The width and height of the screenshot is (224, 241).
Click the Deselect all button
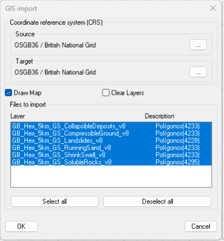click(158, 201)
